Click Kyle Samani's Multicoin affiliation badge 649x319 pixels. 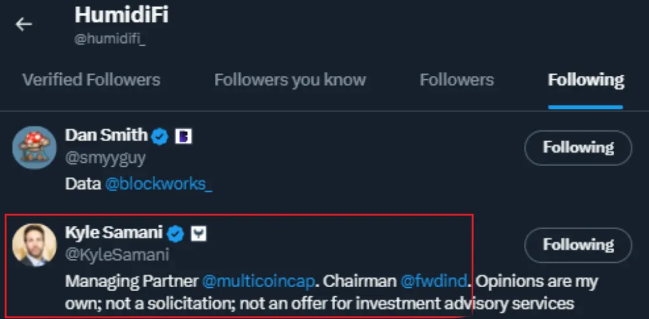(x=199, y=233)
